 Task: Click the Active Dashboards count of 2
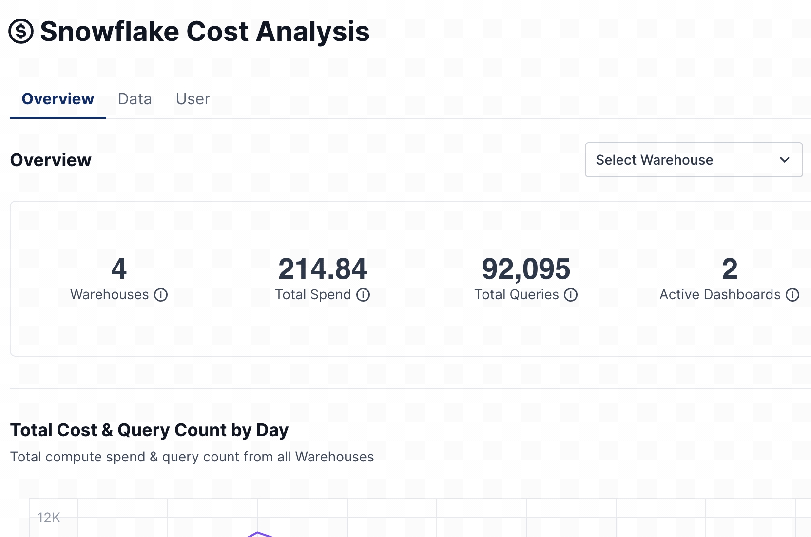729,269
